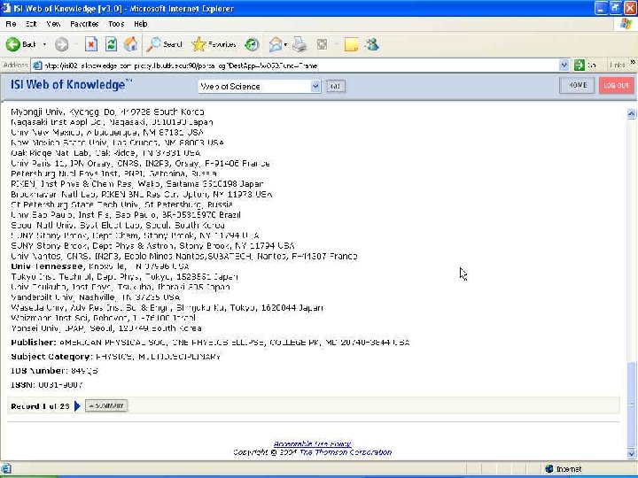Click the vertical scrollbar thumb

click(631, 405)
